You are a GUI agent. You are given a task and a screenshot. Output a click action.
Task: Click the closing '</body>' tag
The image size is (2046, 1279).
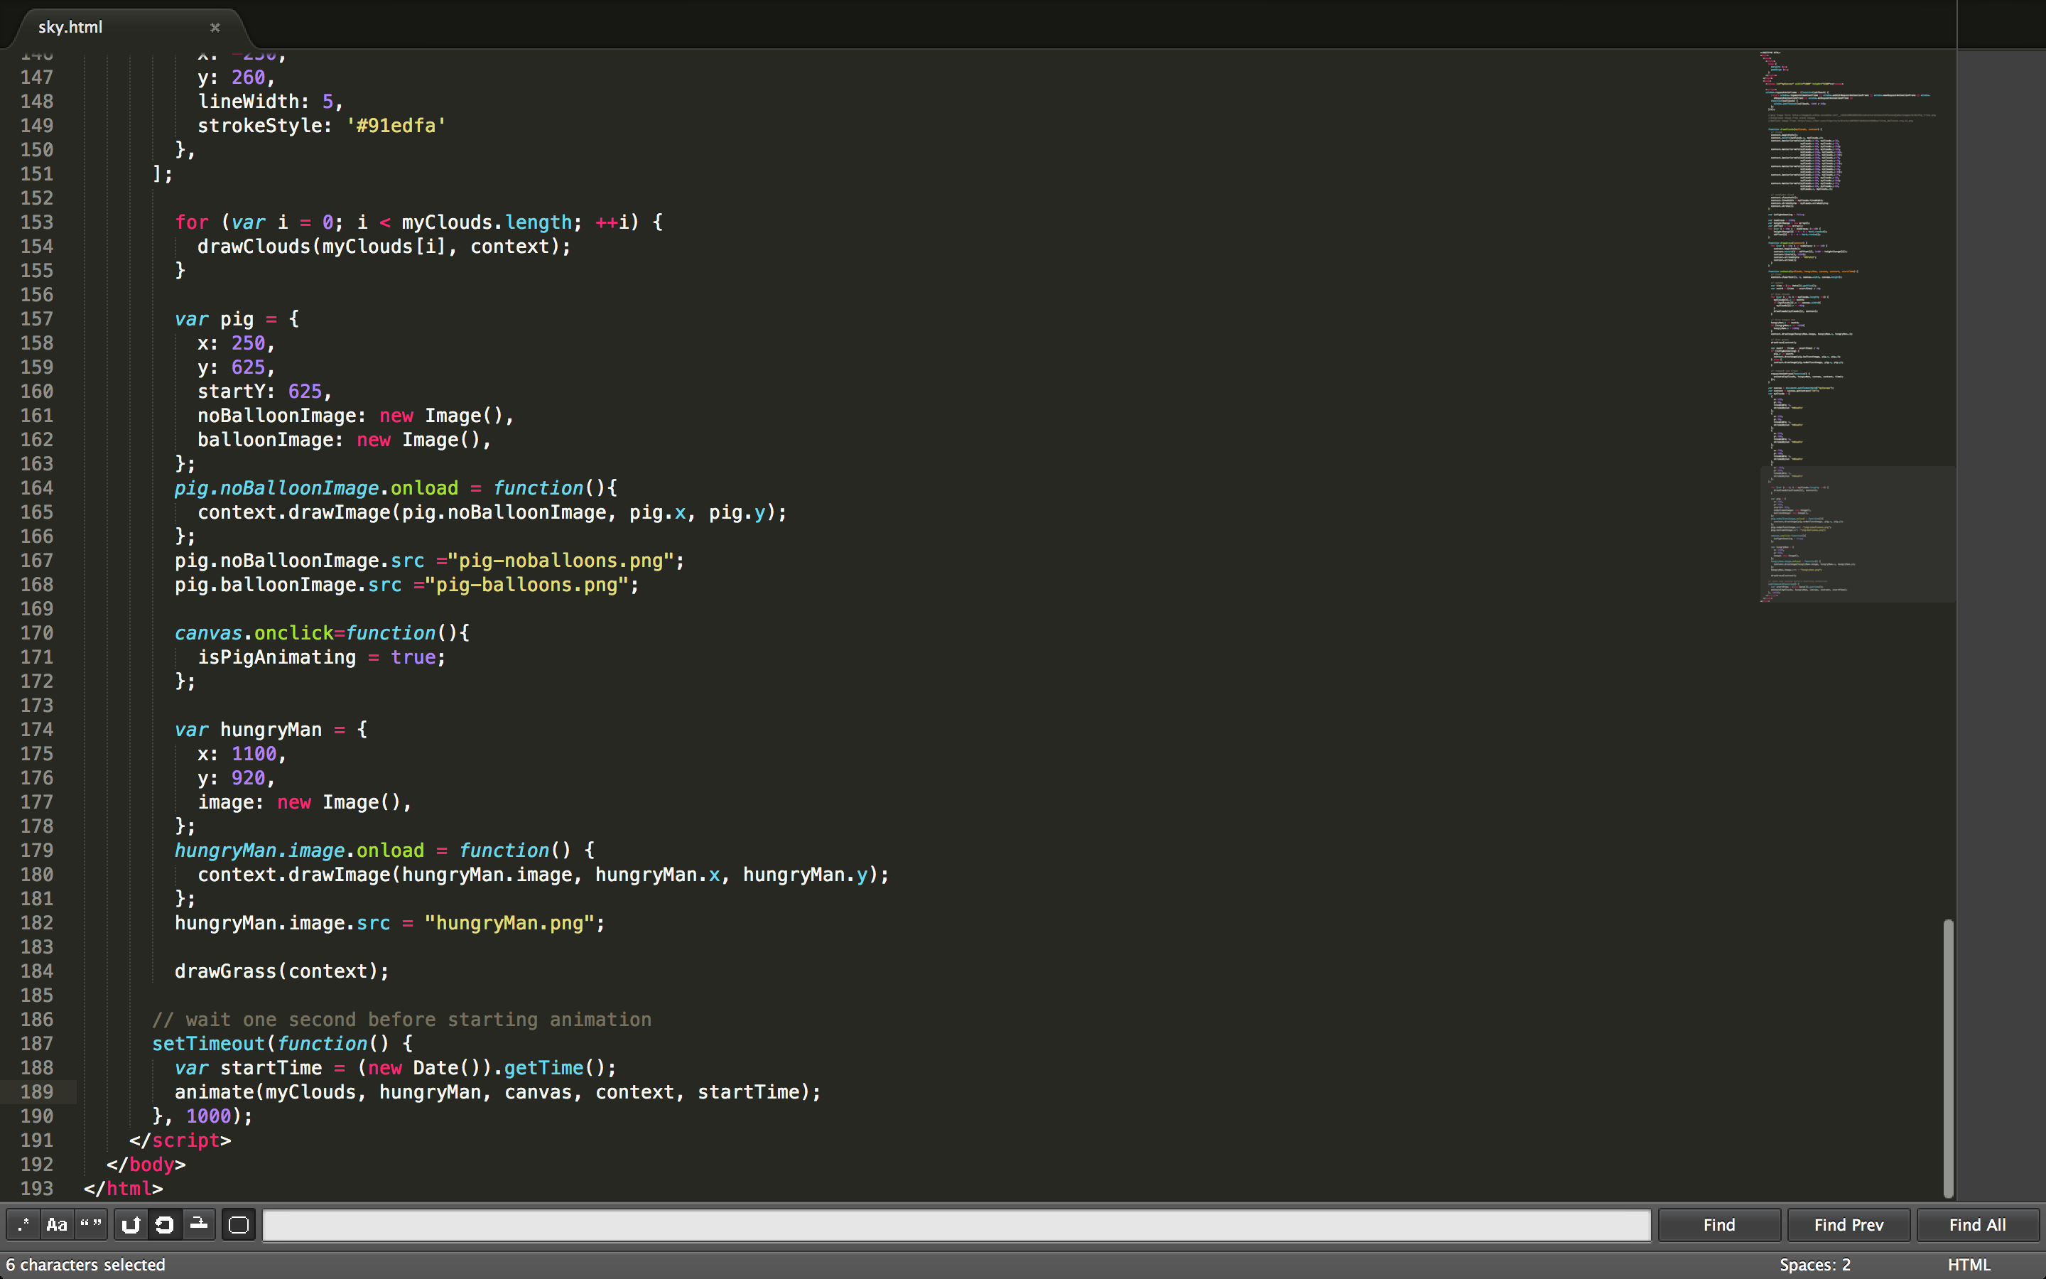(x=146, y=1164)
